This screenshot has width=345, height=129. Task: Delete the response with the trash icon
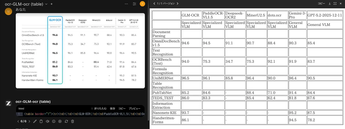(73, 121)
